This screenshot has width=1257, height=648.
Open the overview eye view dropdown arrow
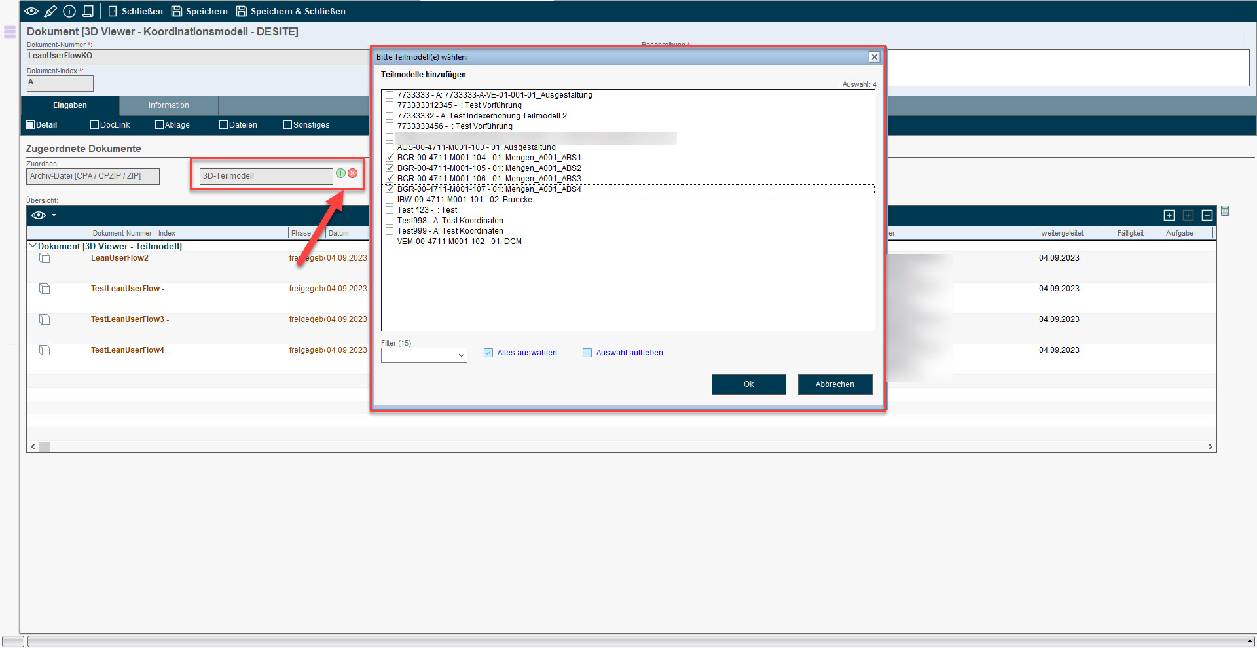coord(54,215)
